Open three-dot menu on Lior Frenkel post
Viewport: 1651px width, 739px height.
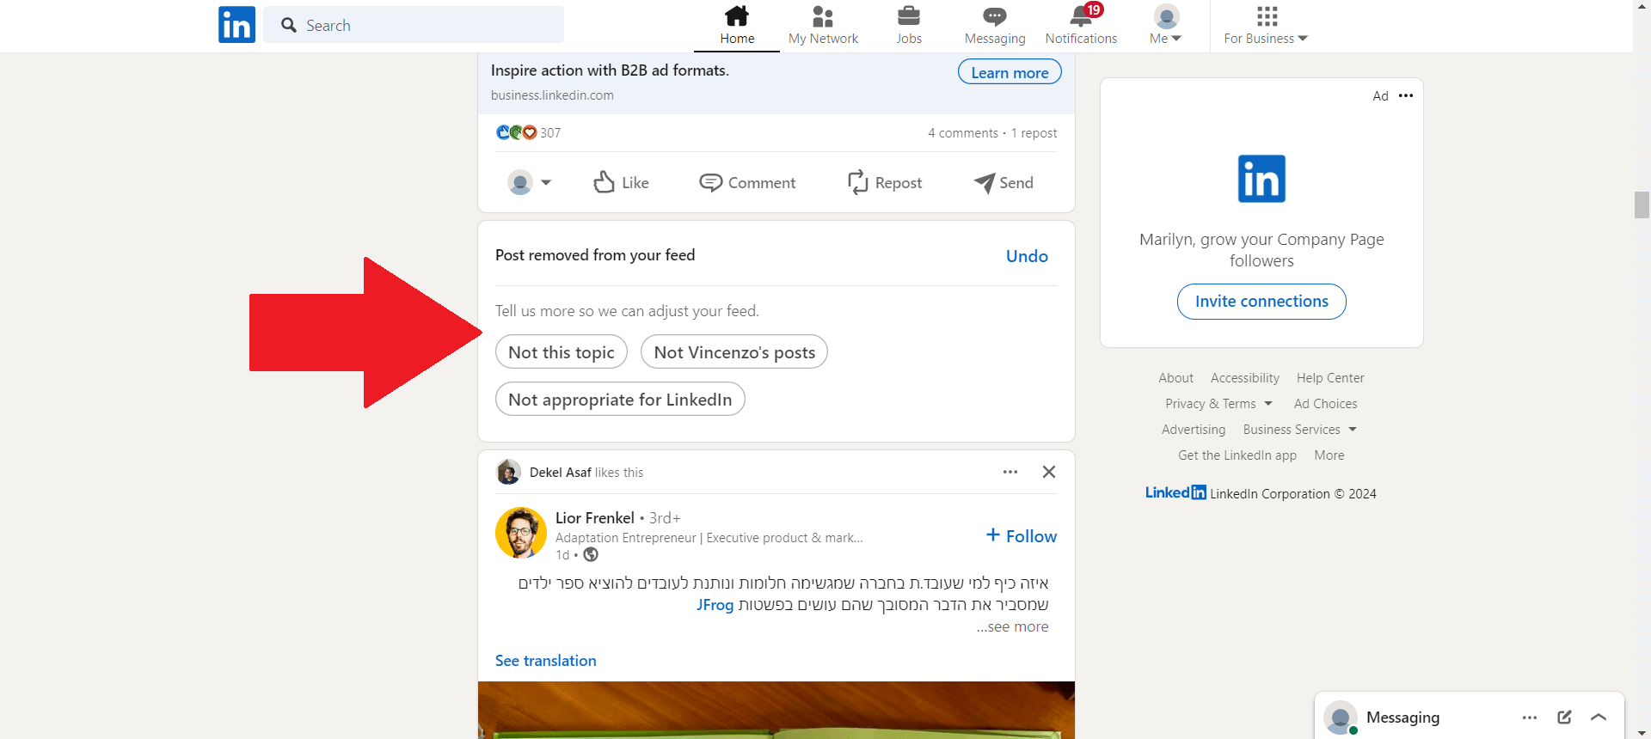(x=1010, y=472)
